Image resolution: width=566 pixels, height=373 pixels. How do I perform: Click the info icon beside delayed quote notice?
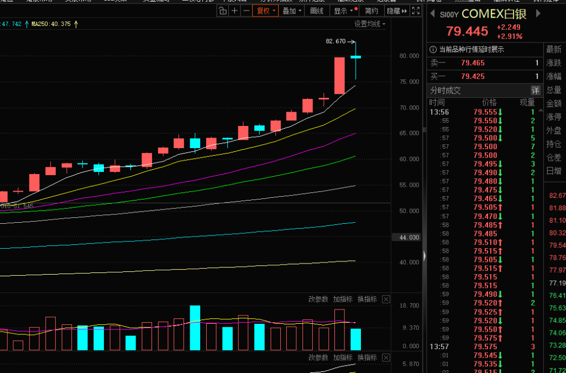[433, 49]
